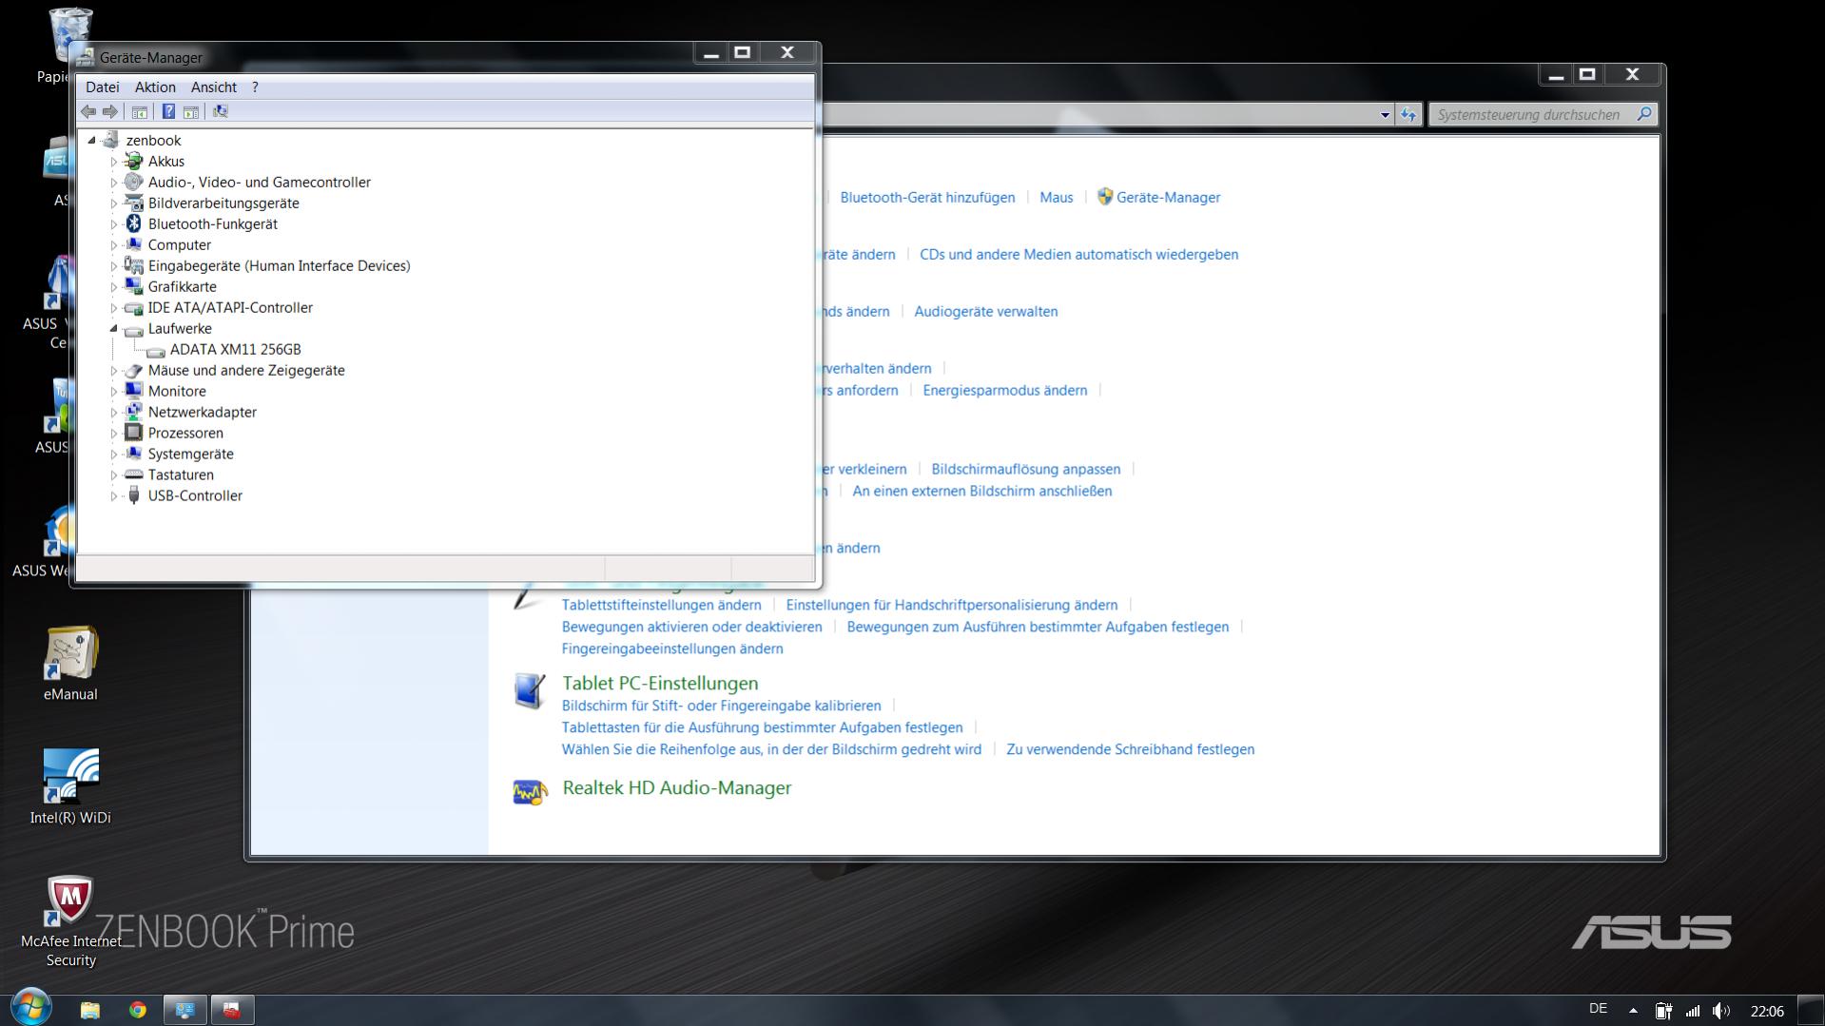The width and height of the screenshot is (1825, 1026).
Task: Open the Ansicht menu
Action: pos(214,87)
